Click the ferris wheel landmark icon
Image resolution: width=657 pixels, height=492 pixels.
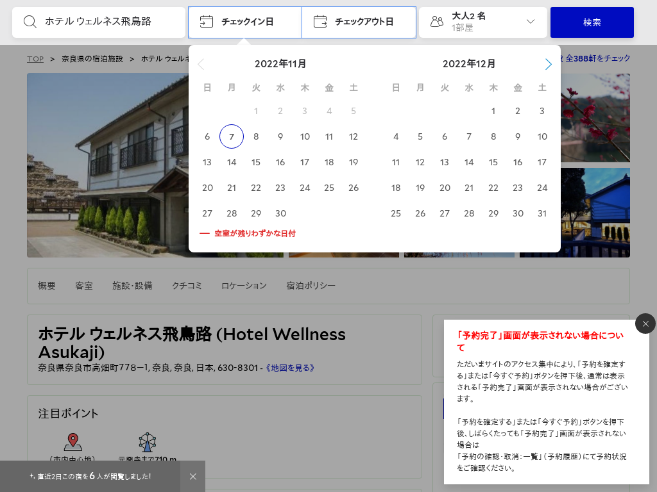(x=147, y=442)
